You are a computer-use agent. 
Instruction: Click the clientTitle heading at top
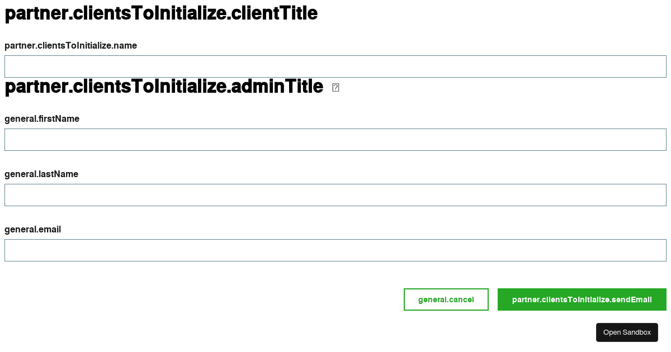click(x=161, y=13)
